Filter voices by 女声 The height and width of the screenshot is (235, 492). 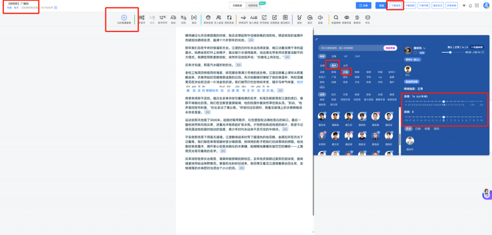(x=345, y=65)
